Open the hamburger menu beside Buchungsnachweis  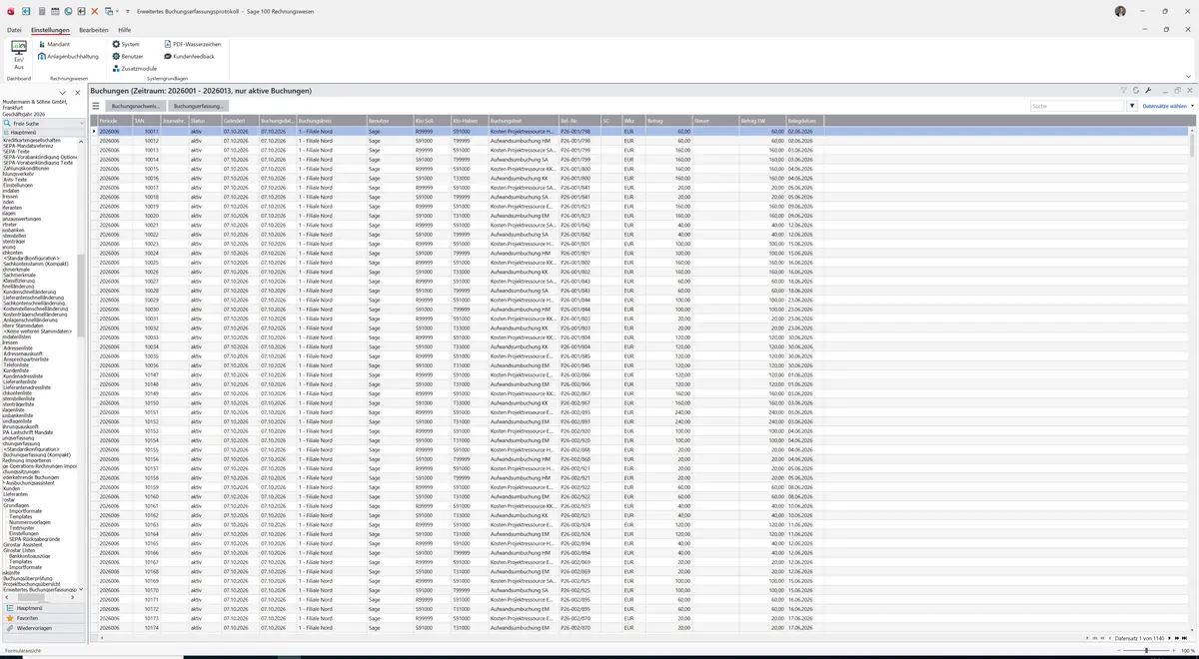coord(96,105)
